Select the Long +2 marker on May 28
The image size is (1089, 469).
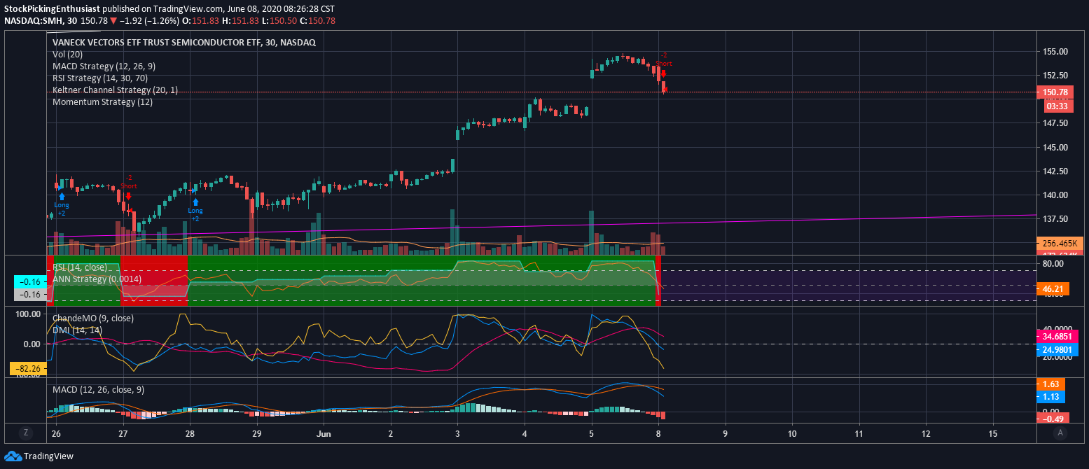195,209
